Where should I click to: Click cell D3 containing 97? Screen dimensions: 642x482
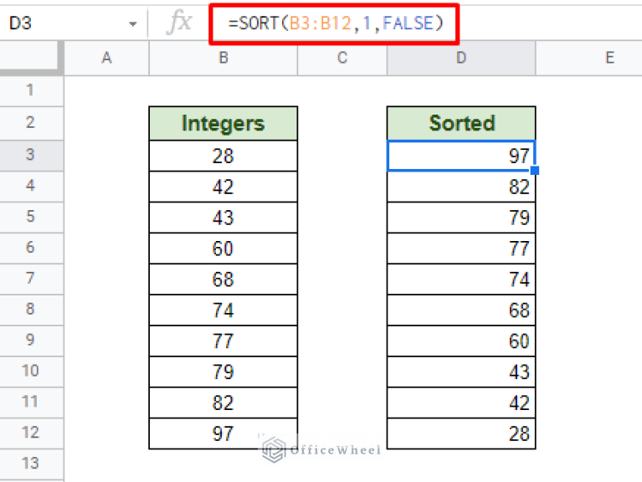461,156
